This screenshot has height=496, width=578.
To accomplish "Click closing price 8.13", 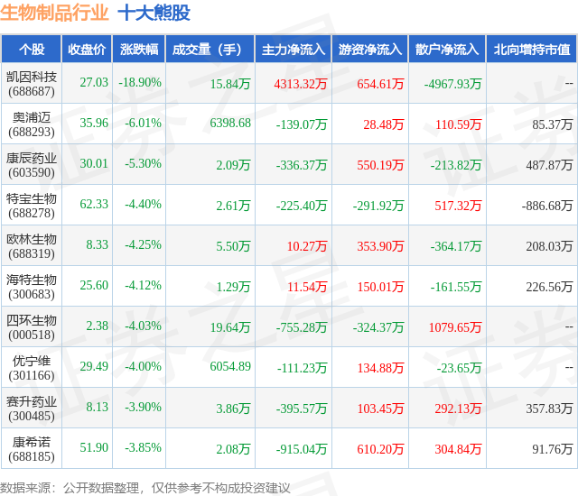I will [98, 407].
